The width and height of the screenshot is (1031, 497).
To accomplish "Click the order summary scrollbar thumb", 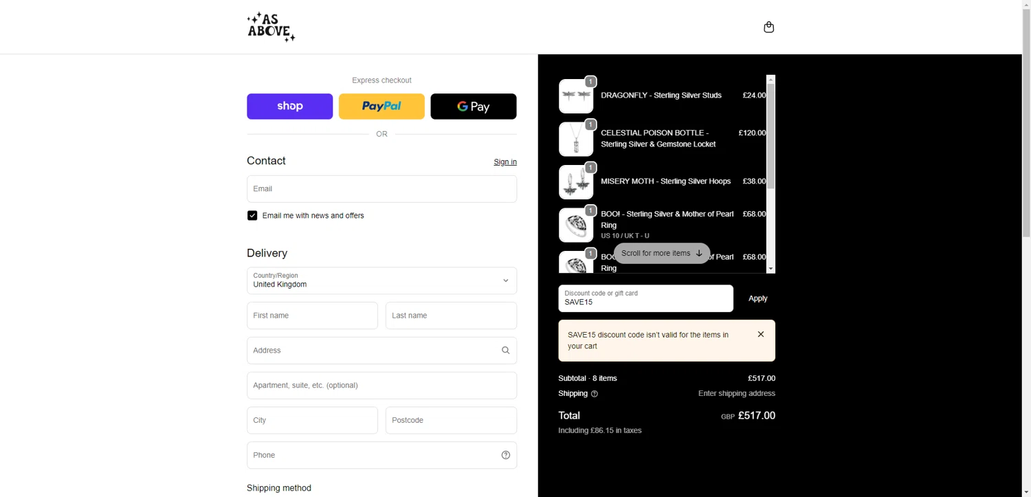I will tap(771, 136).
